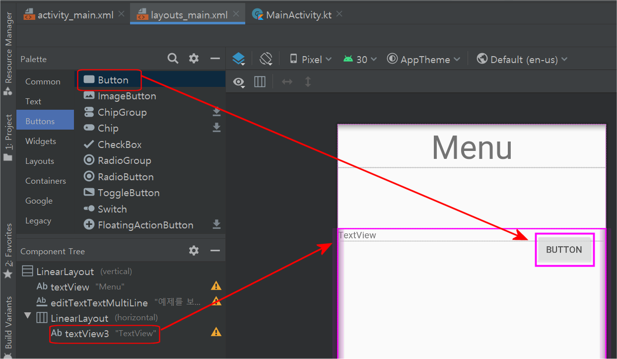Screen dimensions: 617x359
Task: Open the Pixel device dropdown
Action: click(x=311, y=60)
